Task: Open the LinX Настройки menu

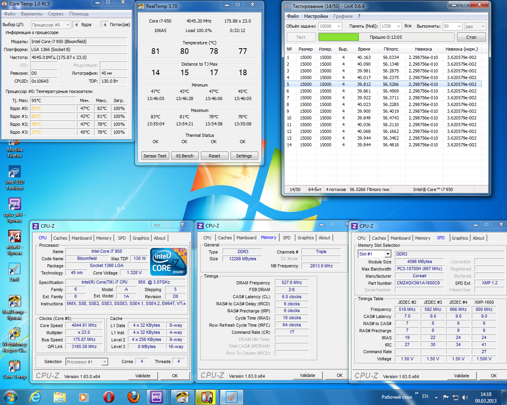Action: pos(316,16)
